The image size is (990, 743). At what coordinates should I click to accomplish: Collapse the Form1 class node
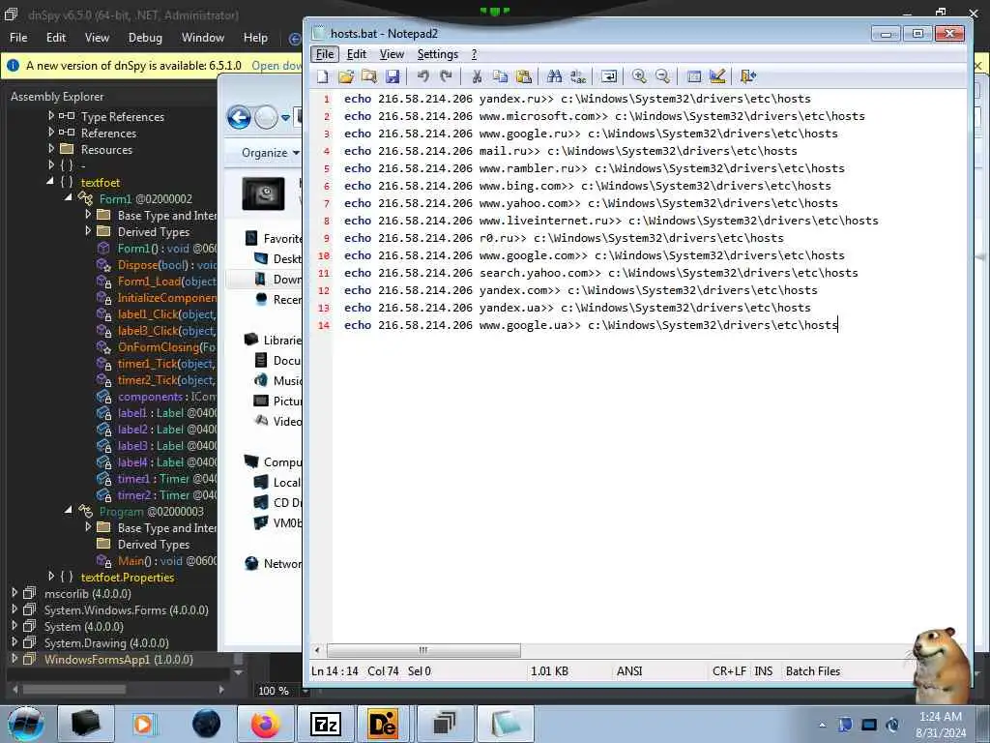pyautogui.click(x=69, y=197)
